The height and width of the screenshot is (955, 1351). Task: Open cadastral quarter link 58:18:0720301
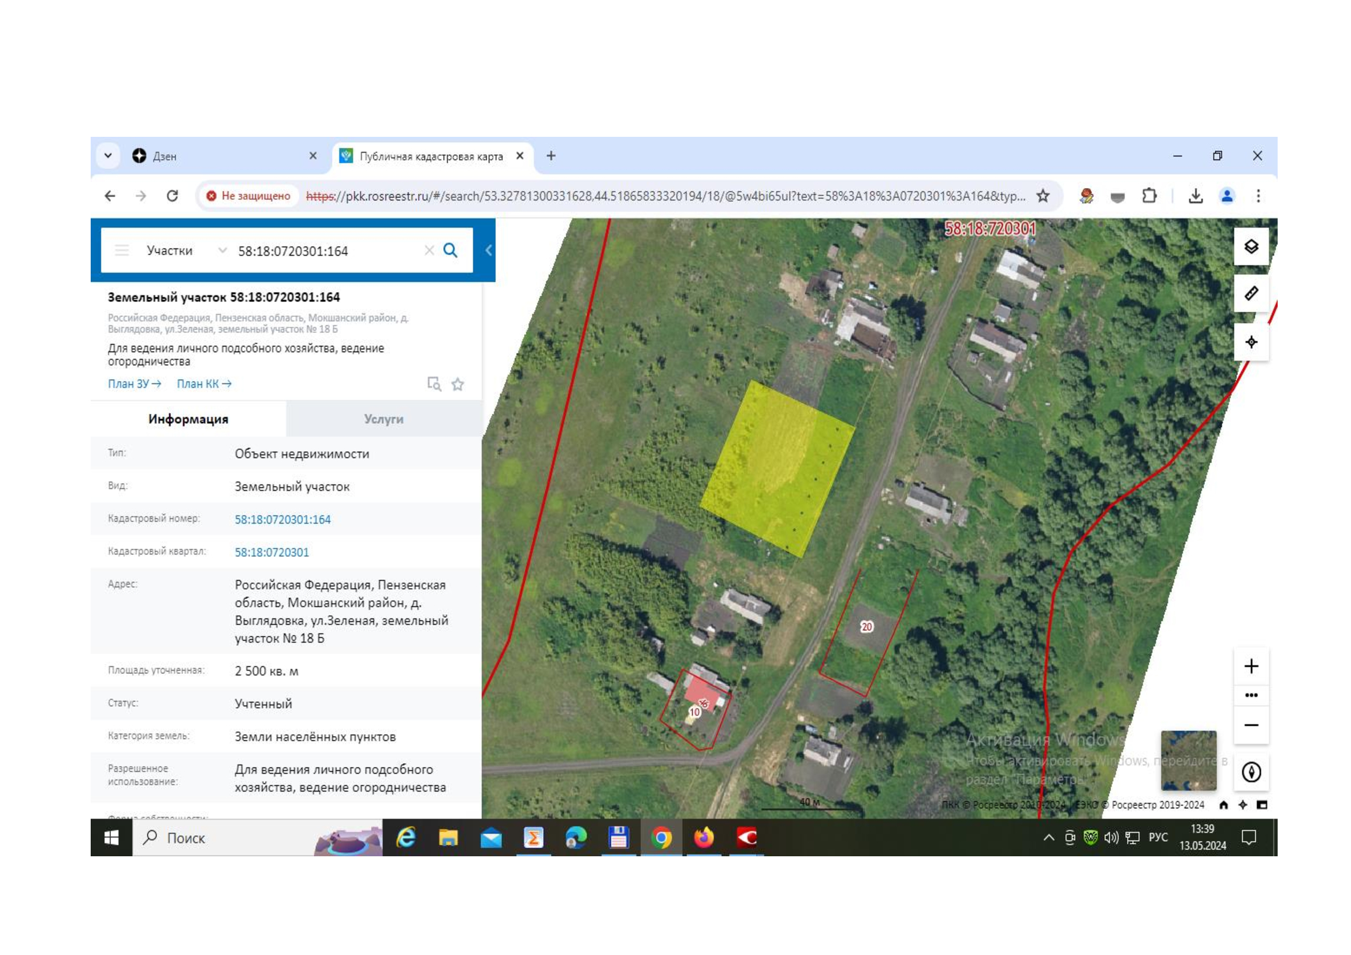tap(272, 552)
